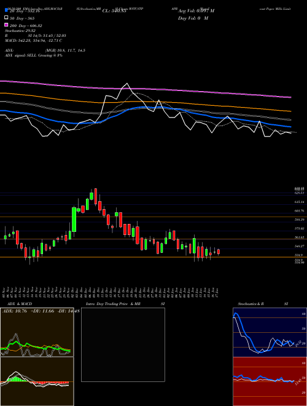The image size is (307, 406).
Task: Select the '50 Day - 565' legend text
Action: (x=22, y=18)
